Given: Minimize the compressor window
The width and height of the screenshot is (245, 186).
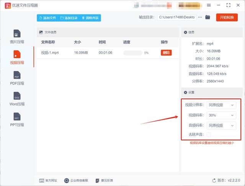Looking at the screenshot, I should [219, 5].
